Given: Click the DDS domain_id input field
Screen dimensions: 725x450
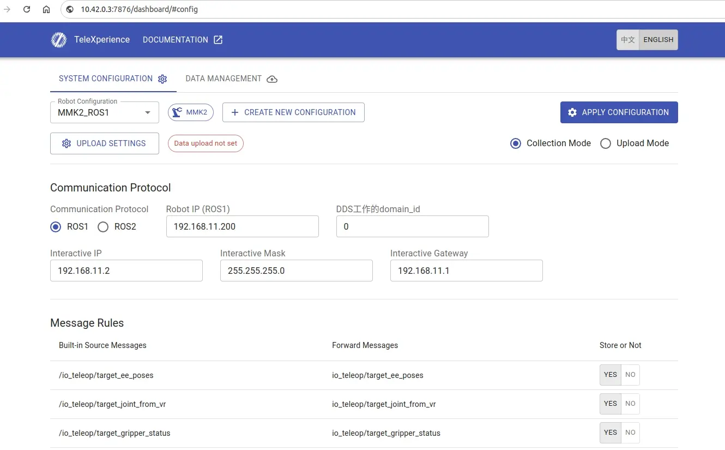Looking at the screenshot, I should pos(413,226).
